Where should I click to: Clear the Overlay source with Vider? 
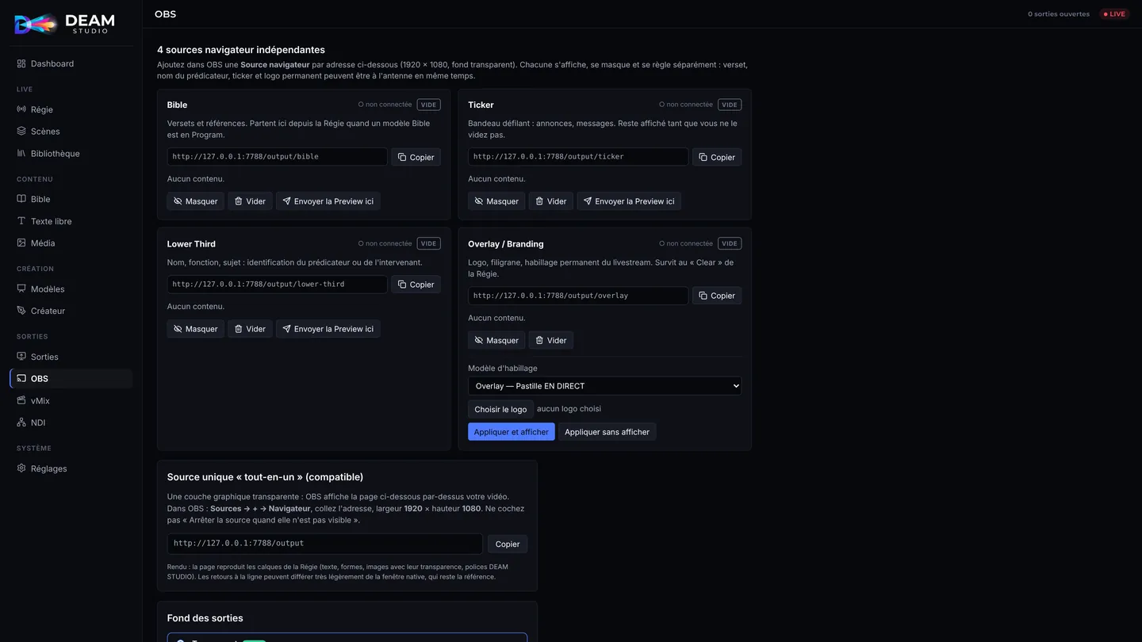point(551,340)
